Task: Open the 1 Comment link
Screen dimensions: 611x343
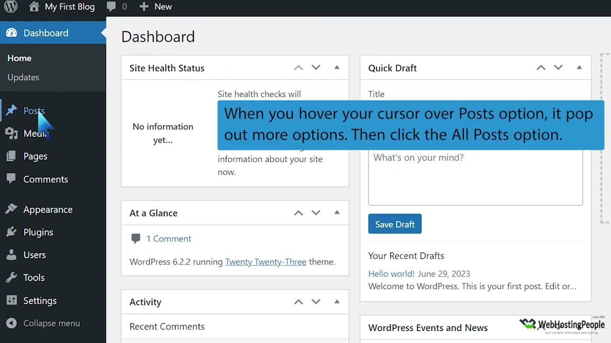Action: click(x=169, y=239)
